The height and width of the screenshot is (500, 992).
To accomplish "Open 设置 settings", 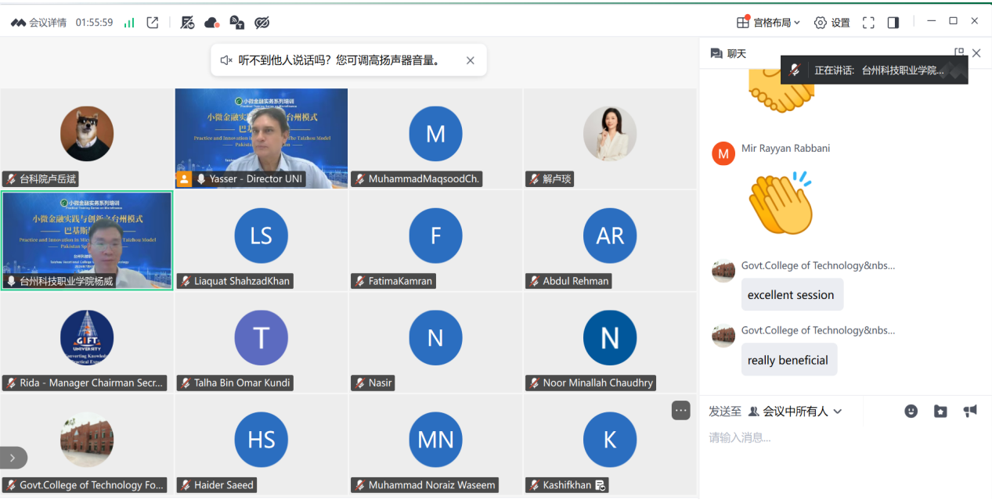I will [x=831, y=23].
